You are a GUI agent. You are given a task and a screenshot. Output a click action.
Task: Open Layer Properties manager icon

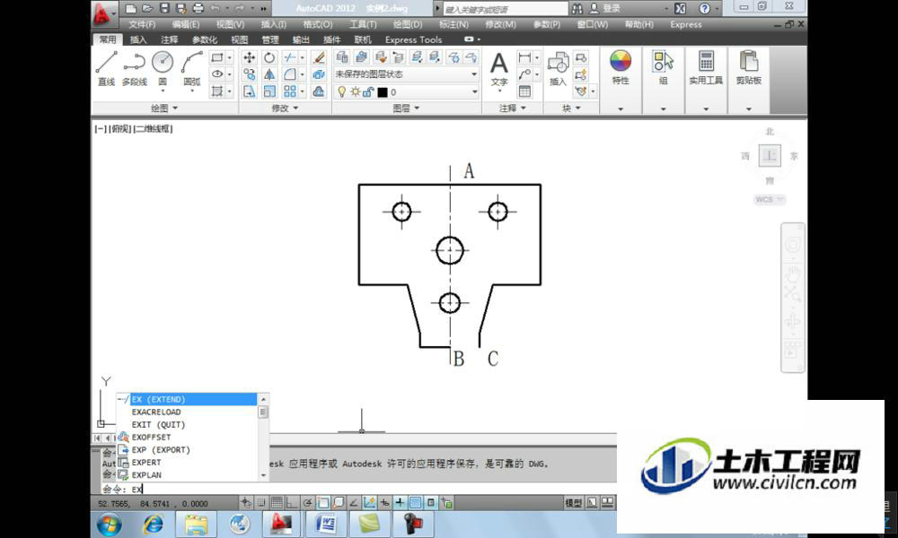click(x=342, y=56)
